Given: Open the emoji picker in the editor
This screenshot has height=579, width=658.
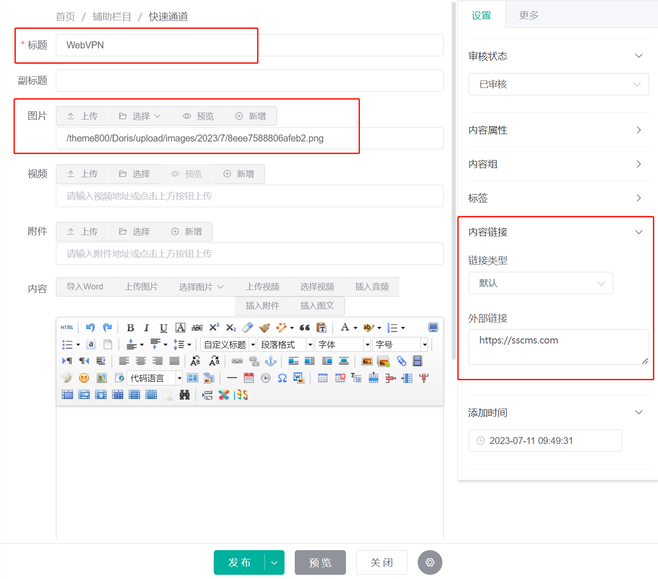Looking at the screenshot, I should (84, 378).
